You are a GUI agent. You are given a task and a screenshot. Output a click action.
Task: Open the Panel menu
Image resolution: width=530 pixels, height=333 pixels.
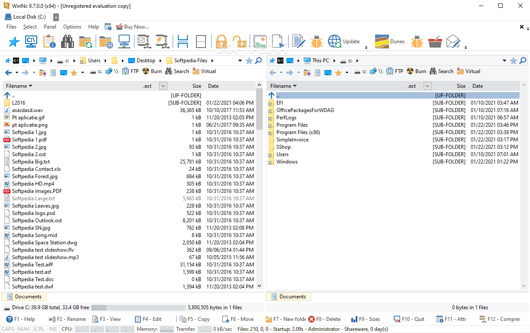(x=50, y=27)
